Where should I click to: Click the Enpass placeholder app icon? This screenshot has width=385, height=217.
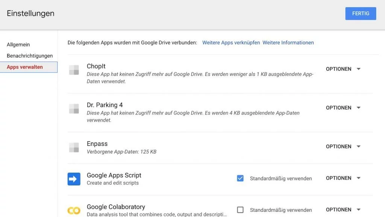tap(74, 147)
